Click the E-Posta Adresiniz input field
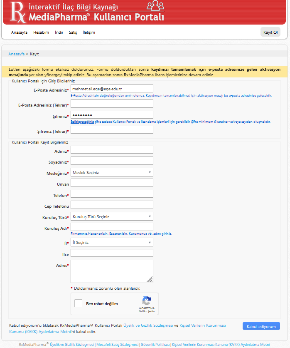Screen dimensions: 290x348 point(112,89)
